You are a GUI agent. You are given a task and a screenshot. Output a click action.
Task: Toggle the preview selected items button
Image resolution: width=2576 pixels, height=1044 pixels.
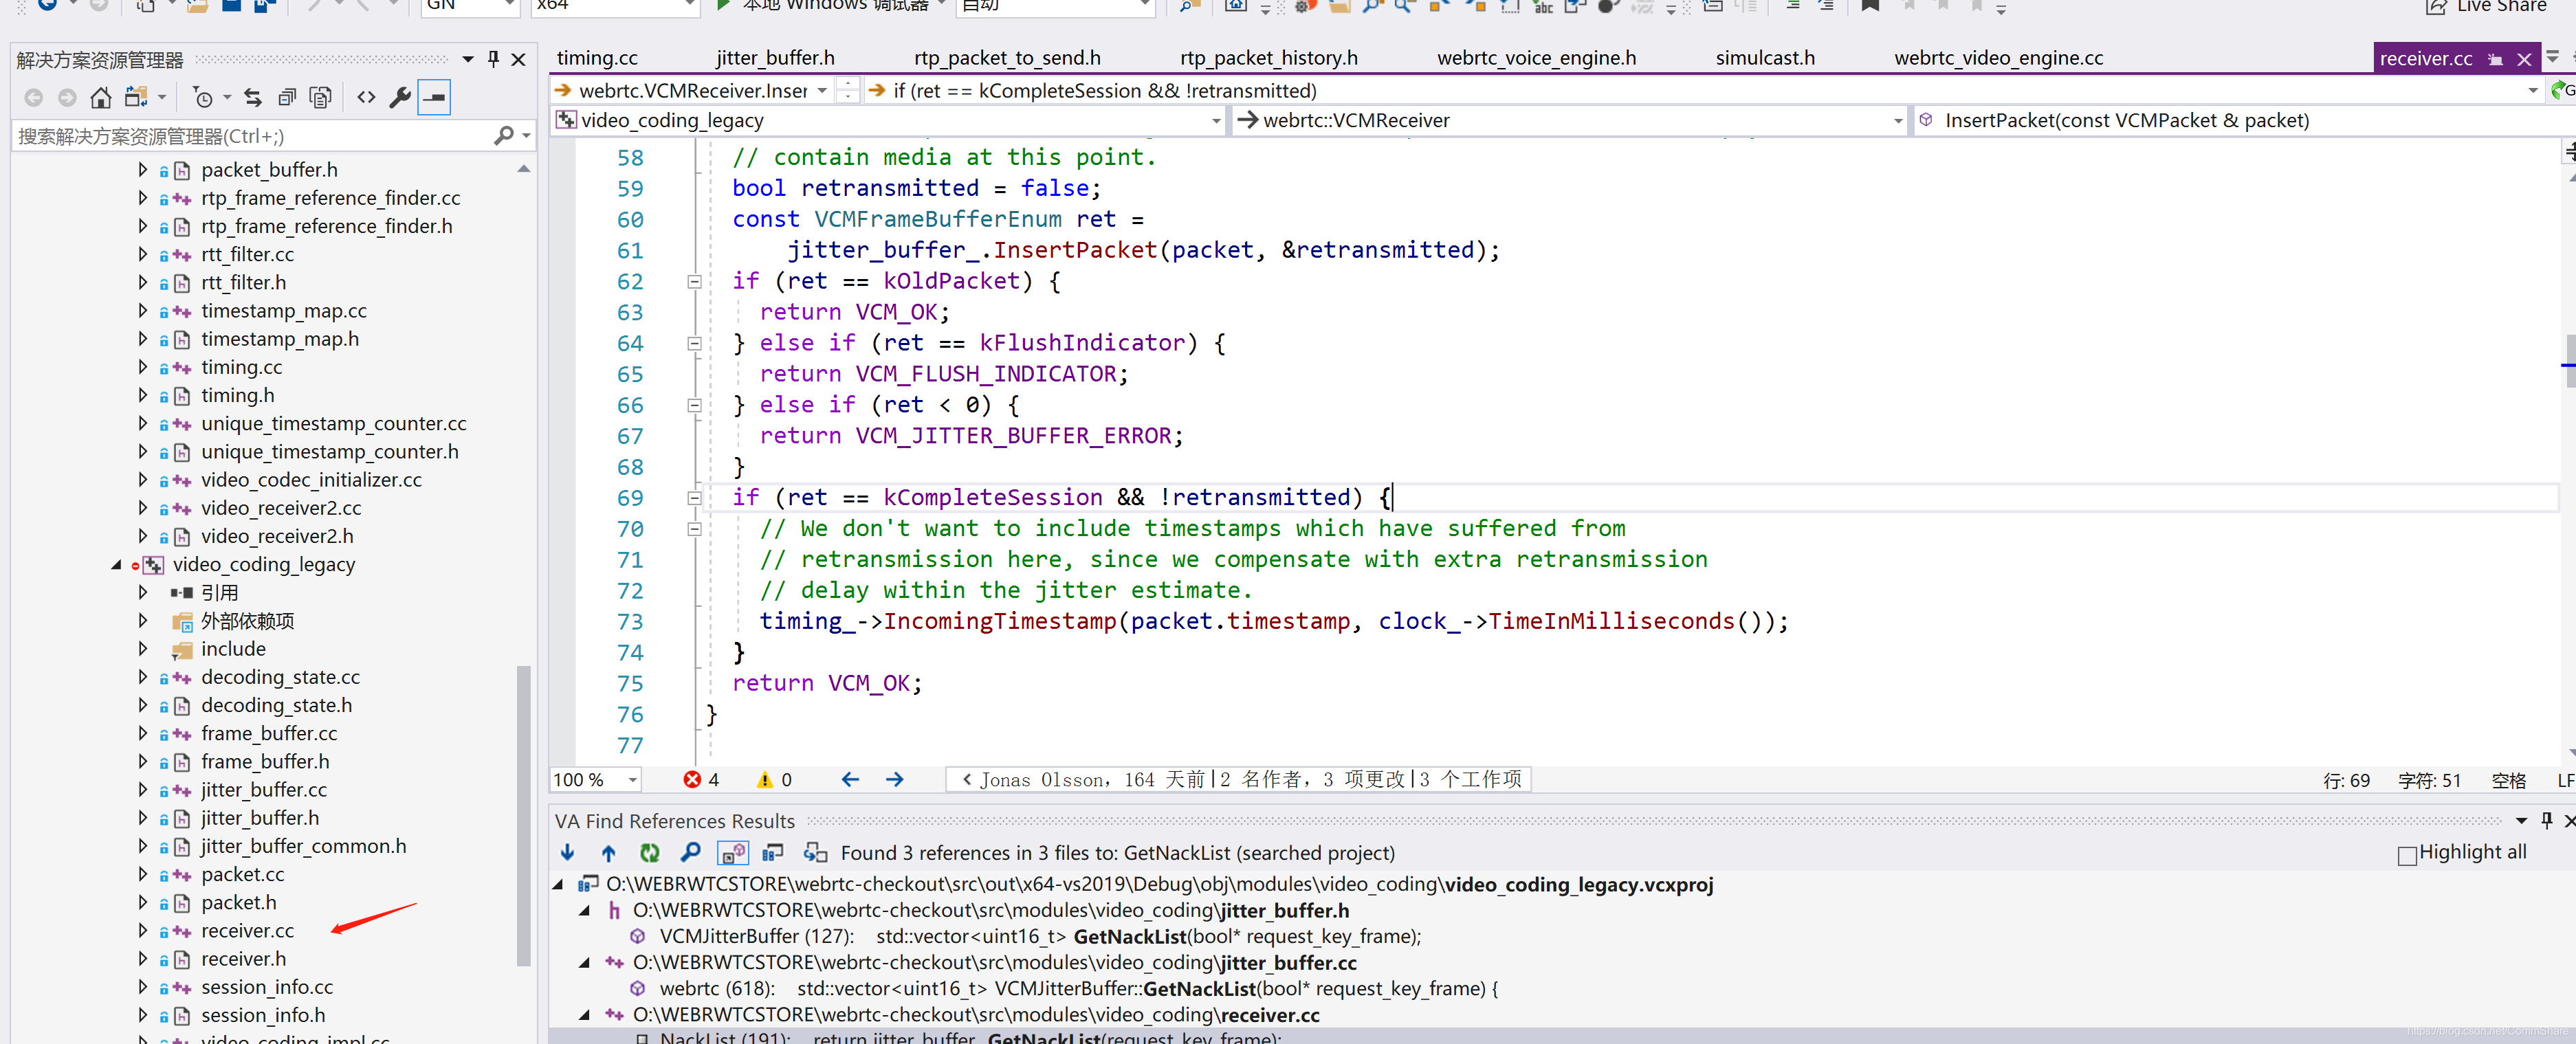coord(434,97)
